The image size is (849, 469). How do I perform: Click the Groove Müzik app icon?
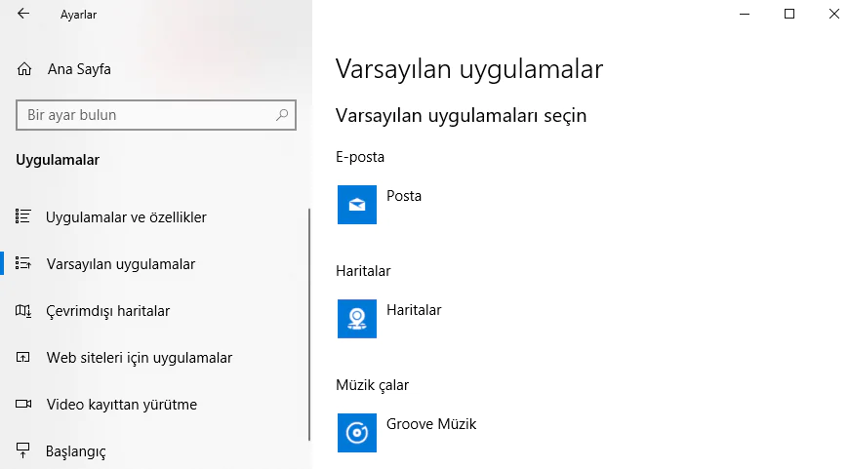357,433
